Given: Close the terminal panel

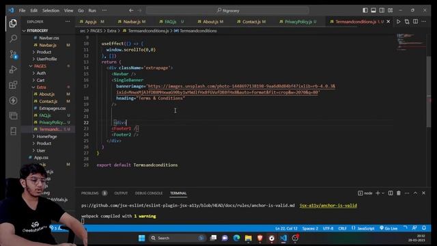Looking at the screenshot, I should pyautogui.click(x=423, y=193).
